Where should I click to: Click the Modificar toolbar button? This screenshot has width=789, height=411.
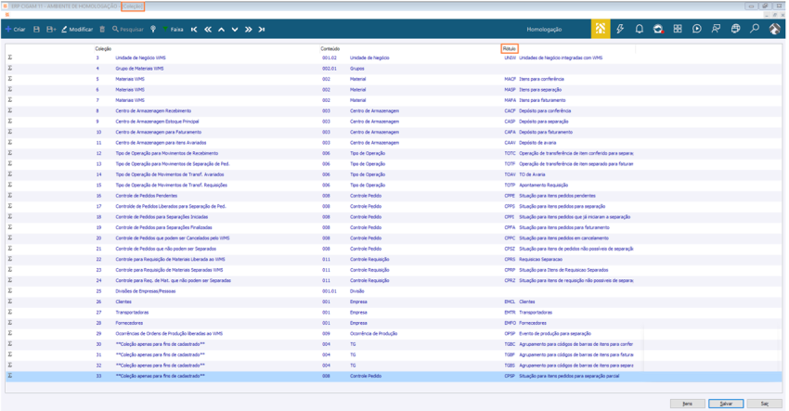(77, 30)
